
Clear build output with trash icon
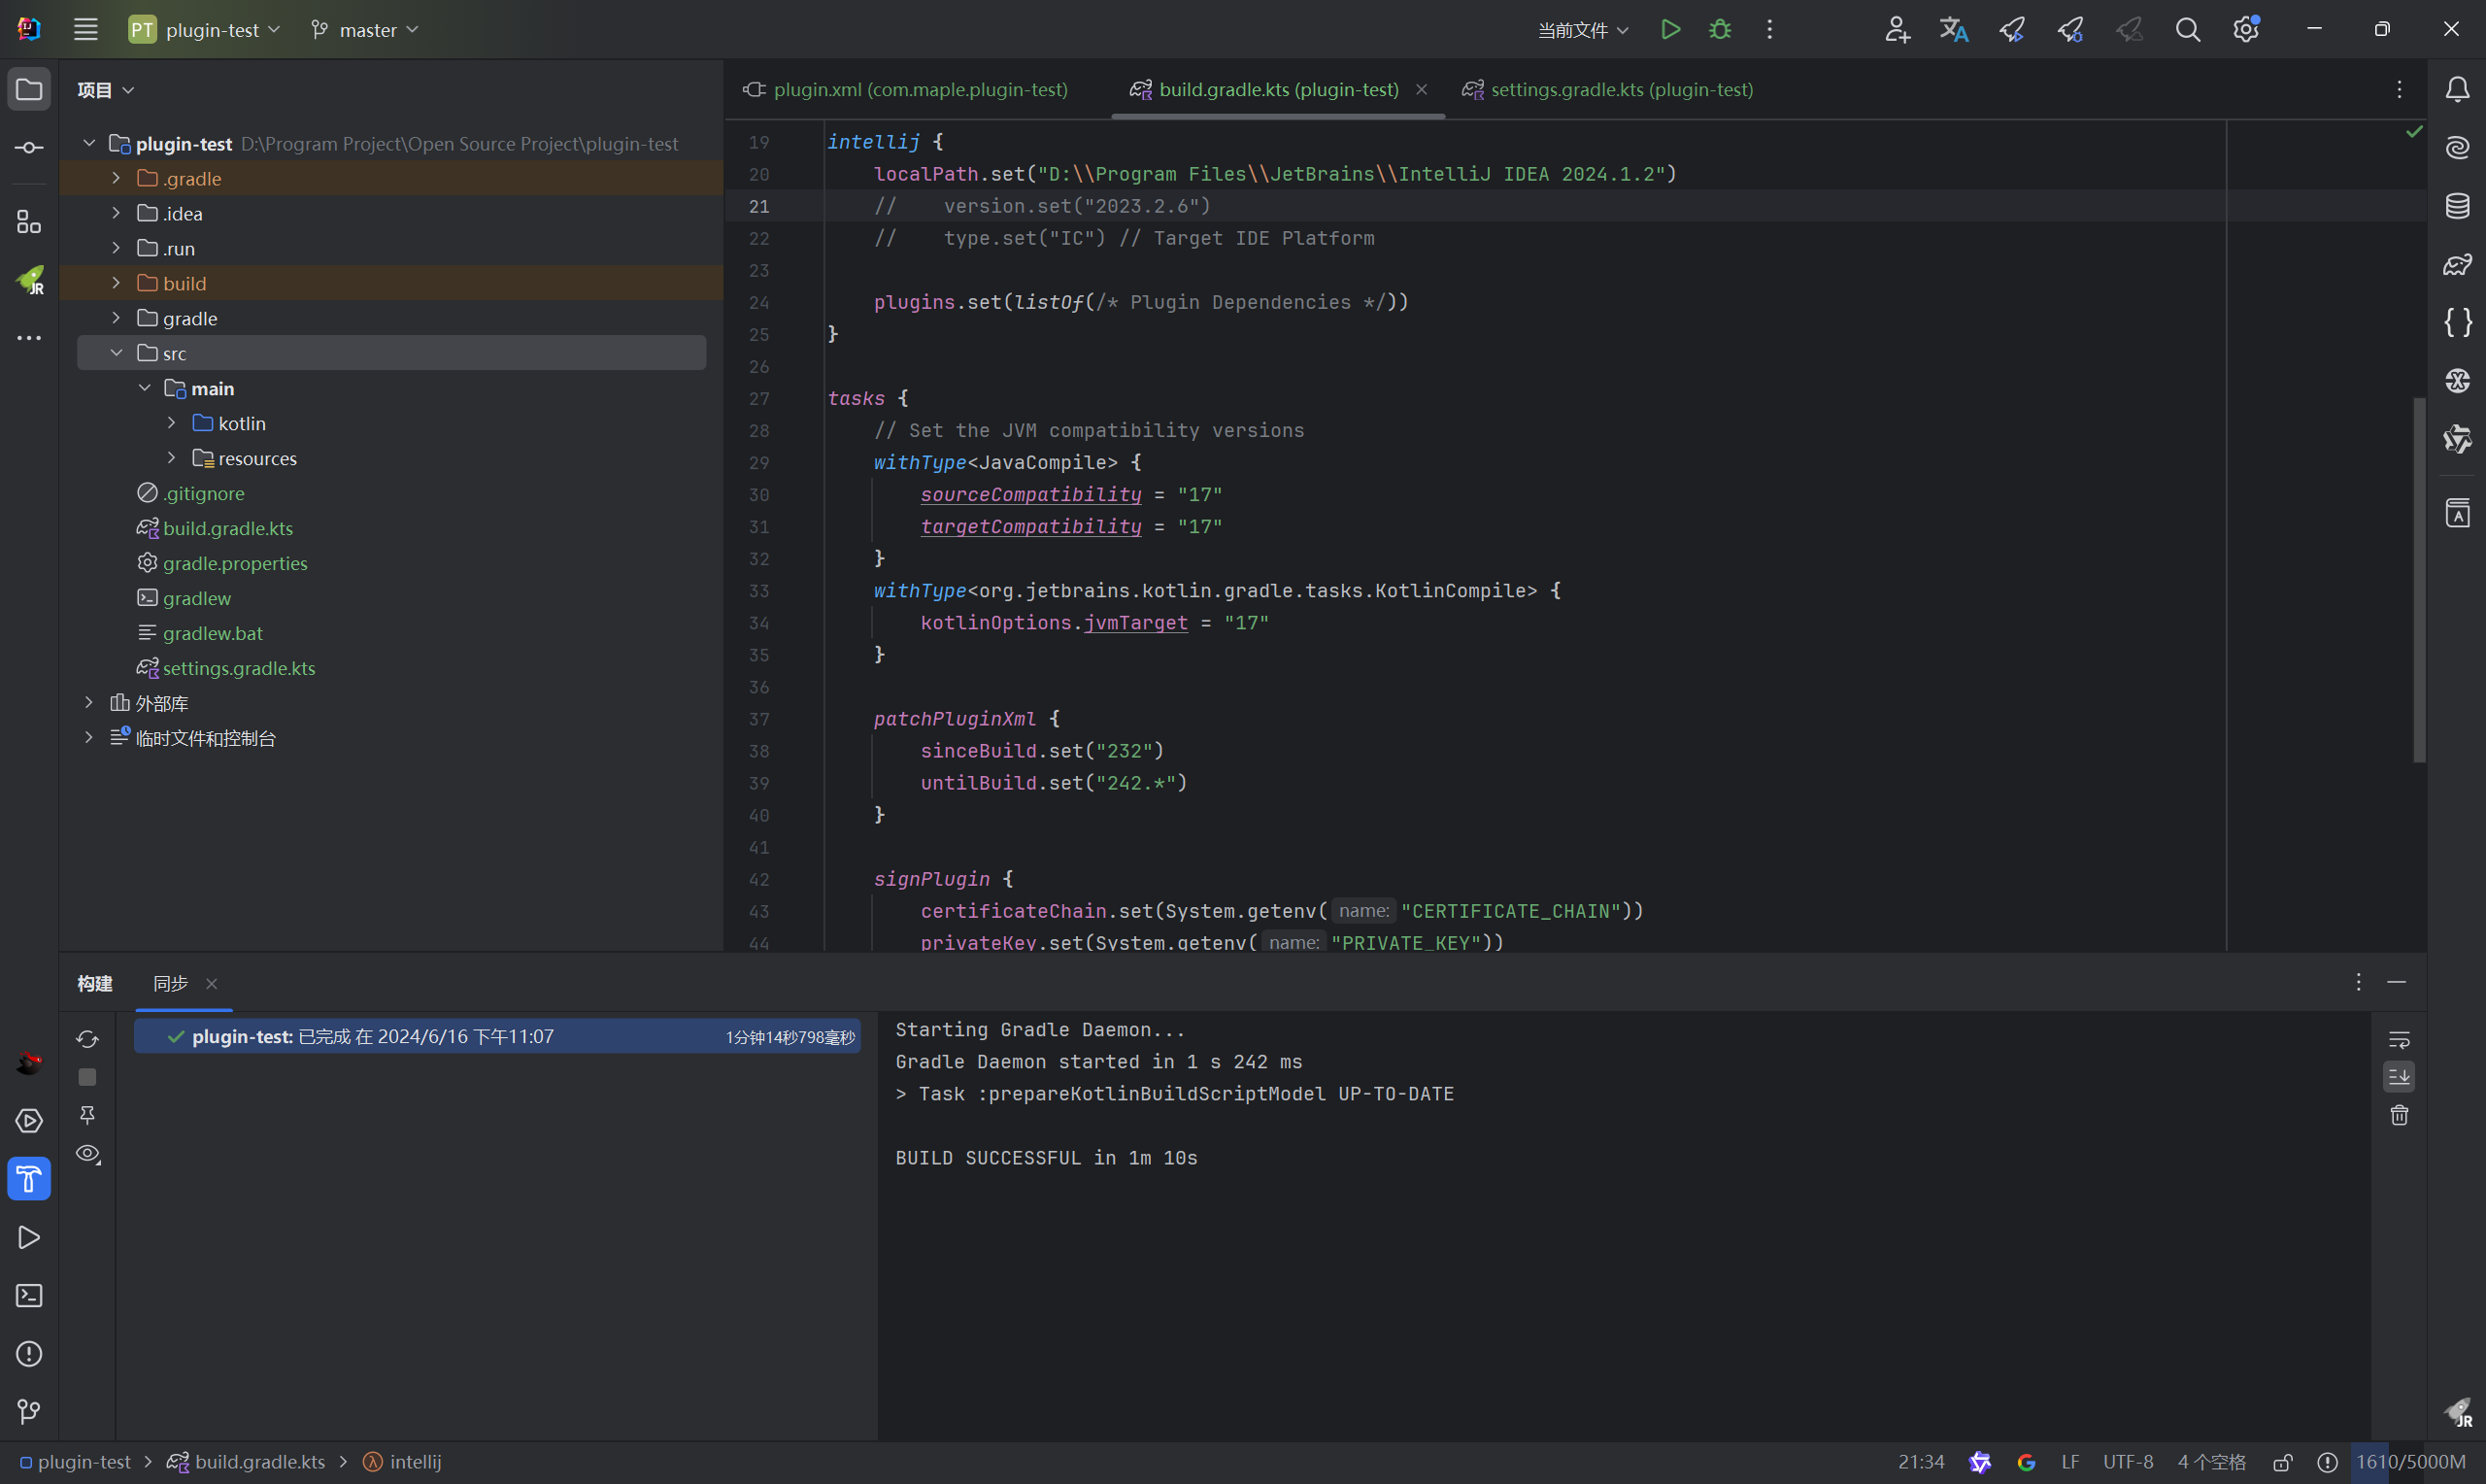tap(2400, 1115)
